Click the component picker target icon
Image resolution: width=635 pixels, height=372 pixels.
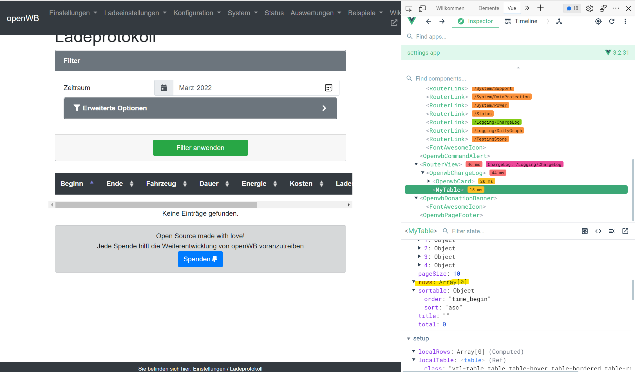point(598,21)
